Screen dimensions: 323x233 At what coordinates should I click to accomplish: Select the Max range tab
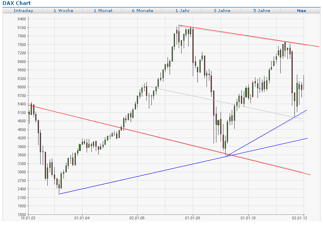coord(301,11)
